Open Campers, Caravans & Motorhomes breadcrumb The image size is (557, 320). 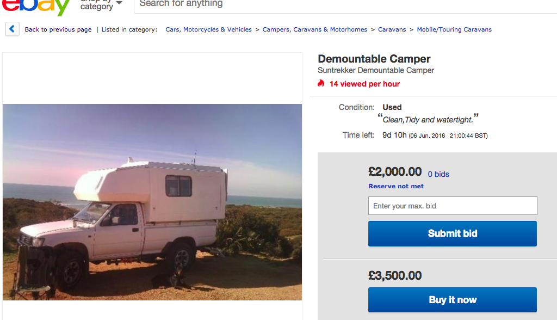[x=315, y=30]
